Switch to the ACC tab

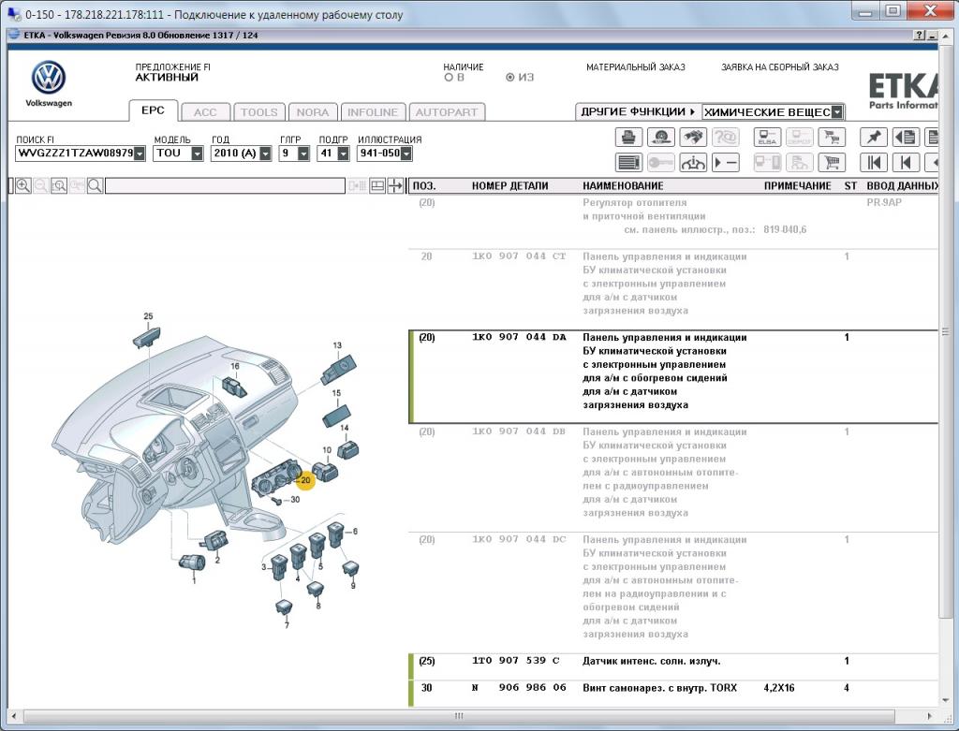205,112
